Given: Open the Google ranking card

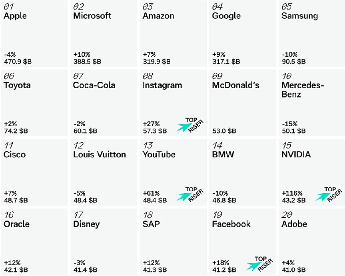Looking at the screenshot, I should tap(242, 34).
